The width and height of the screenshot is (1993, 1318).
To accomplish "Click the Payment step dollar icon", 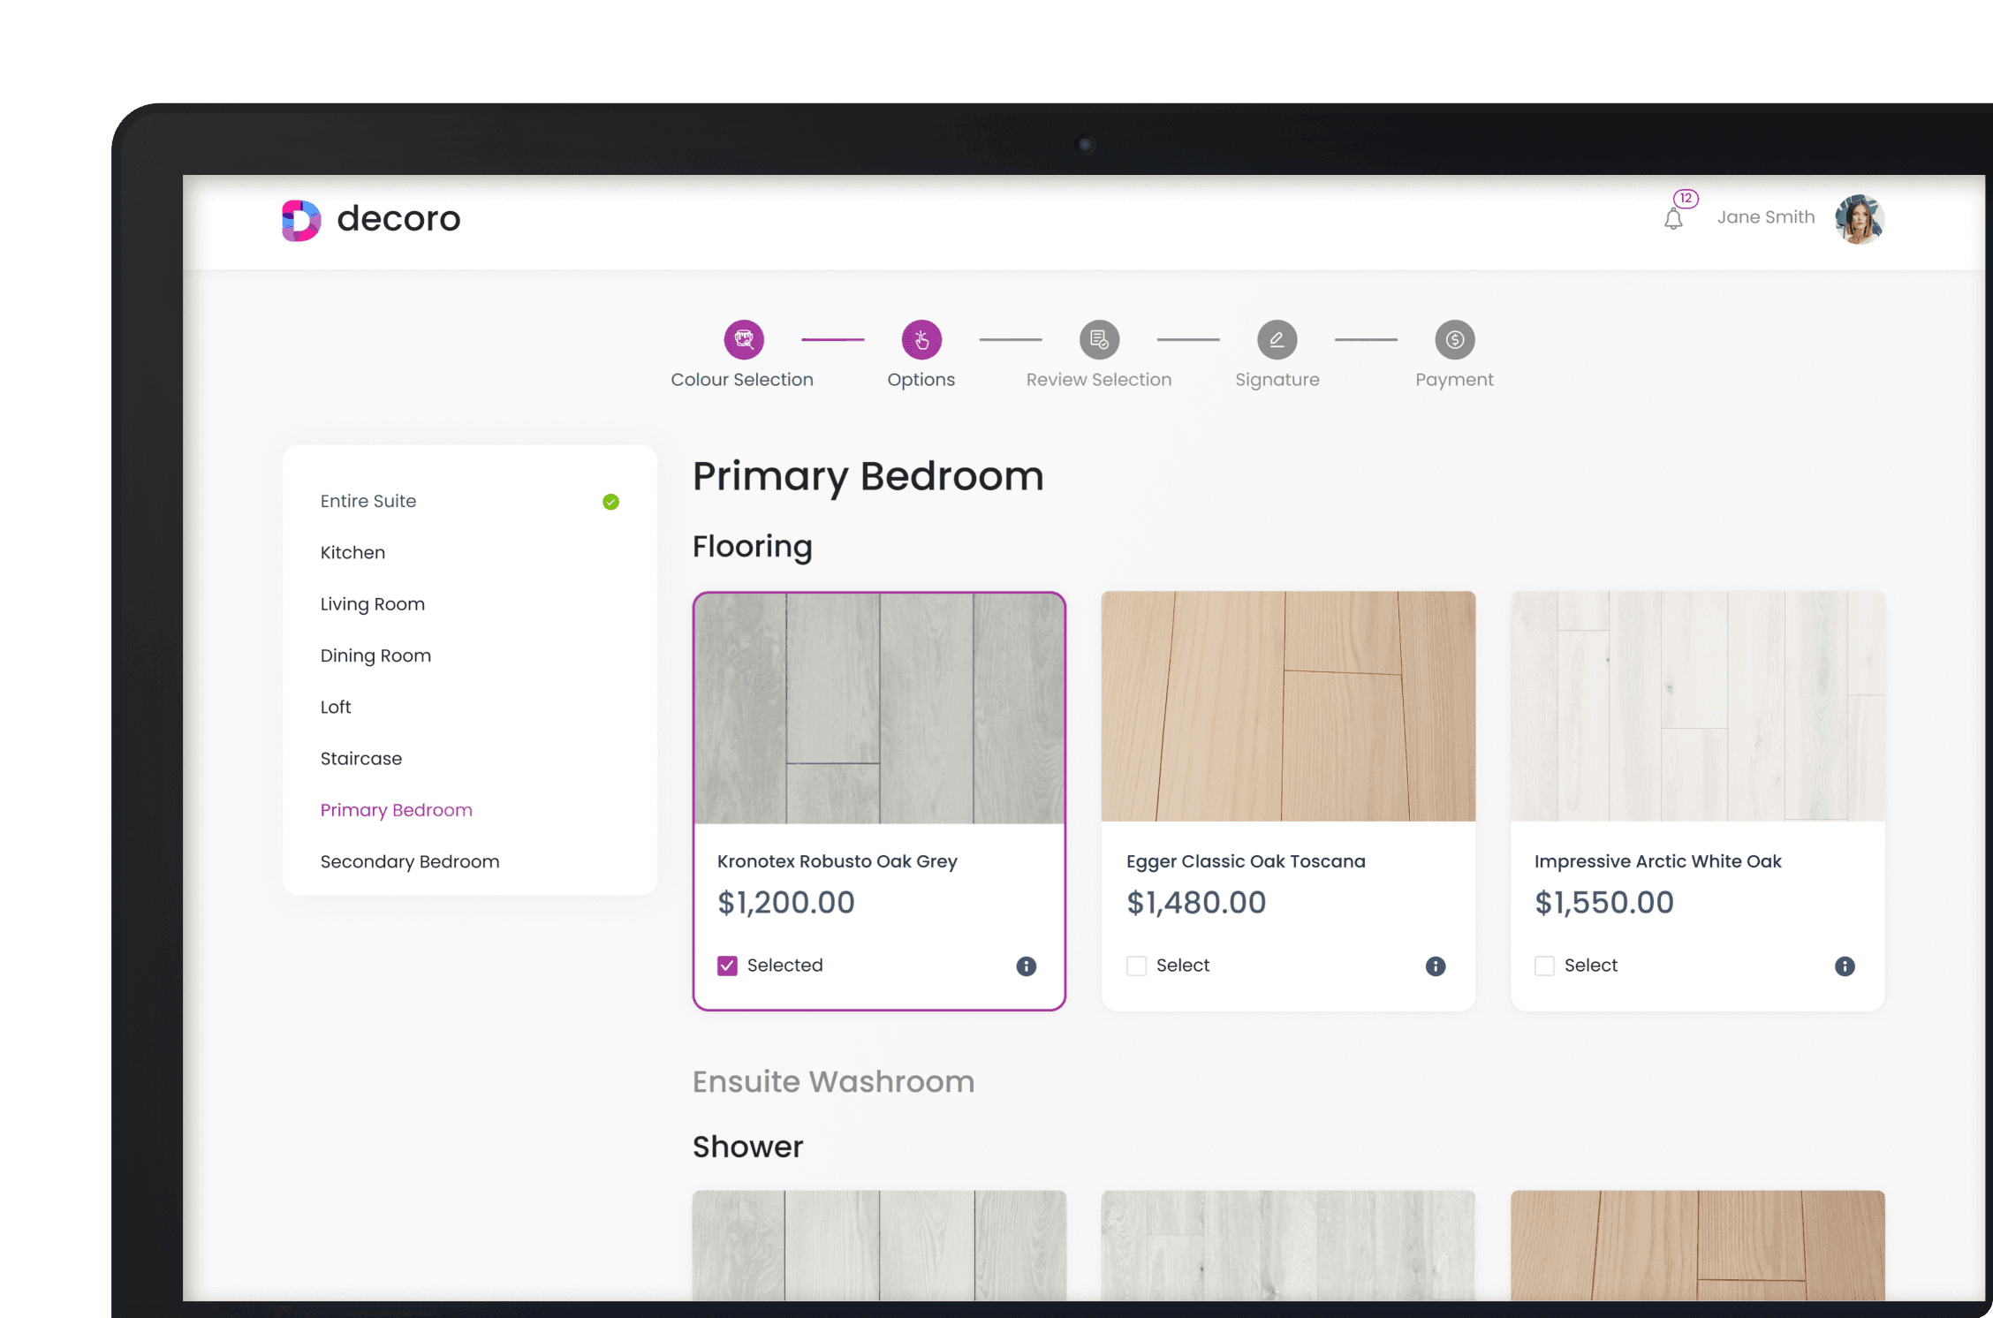I will pos(1454,339).
